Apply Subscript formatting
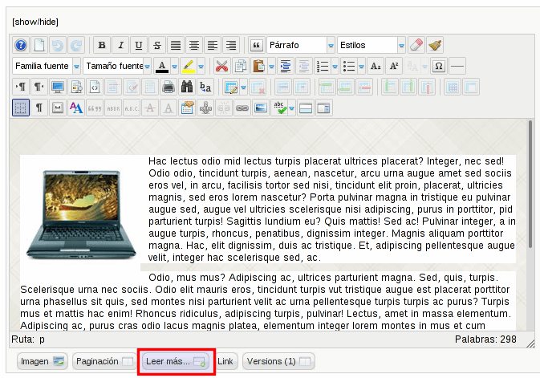Image resolution: width=540 pixels, height=378 pixels. point(376,66)
